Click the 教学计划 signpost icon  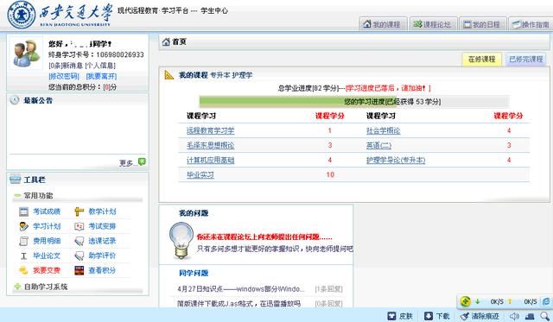click(x=79, y=212)
